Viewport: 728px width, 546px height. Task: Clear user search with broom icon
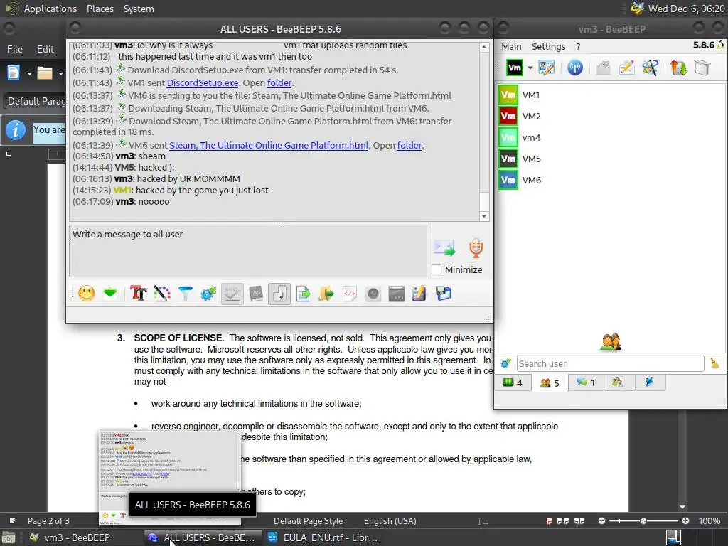pyautogui.click(x=714, y=363)
